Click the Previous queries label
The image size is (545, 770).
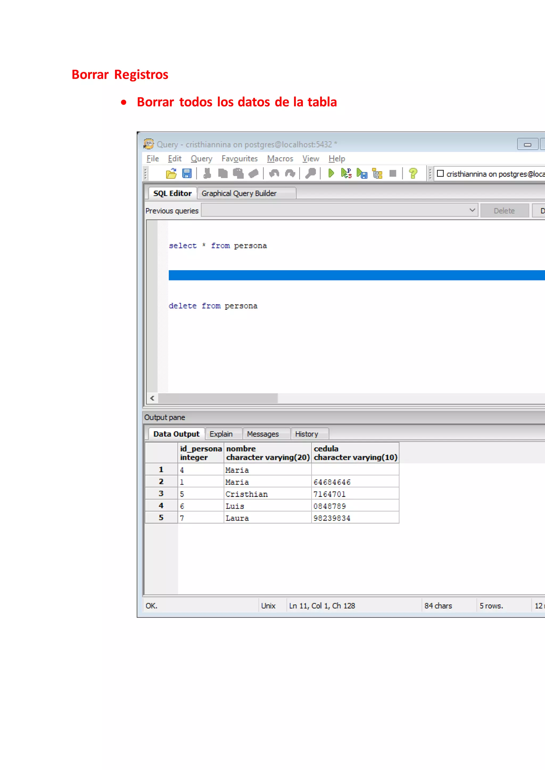point(172,211)
